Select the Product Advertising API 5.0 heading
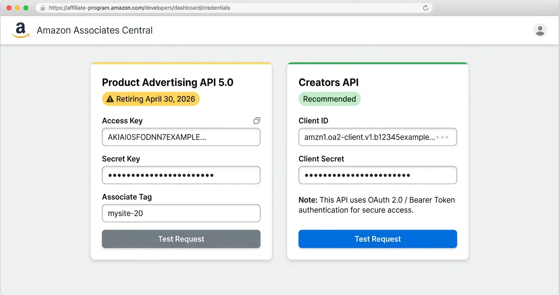The width and height of the screenshot is (559, 295). click(167, 82)
